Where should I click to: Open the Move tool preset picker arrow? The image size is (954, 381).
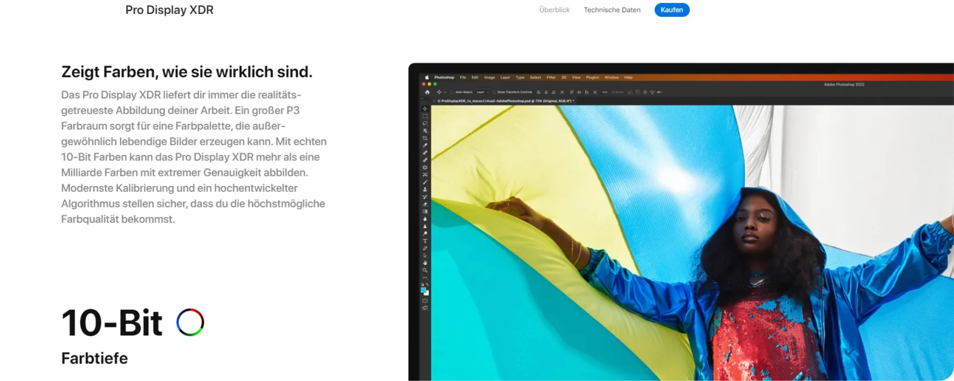point(445,92)
